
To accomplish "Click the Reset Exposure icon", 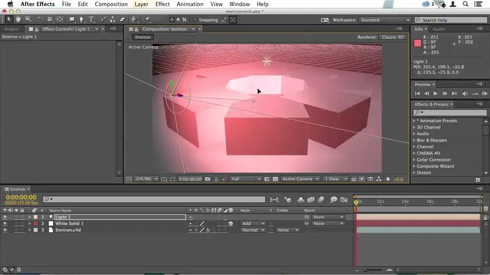I will [x=388, y=179].
